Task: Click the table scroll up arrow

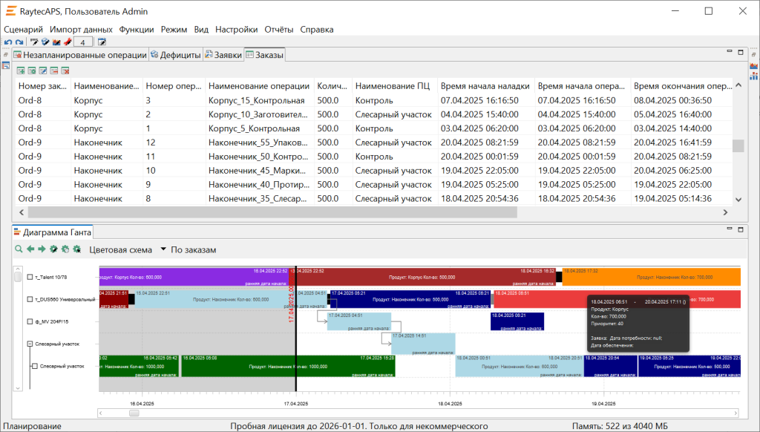Action: 738,85
